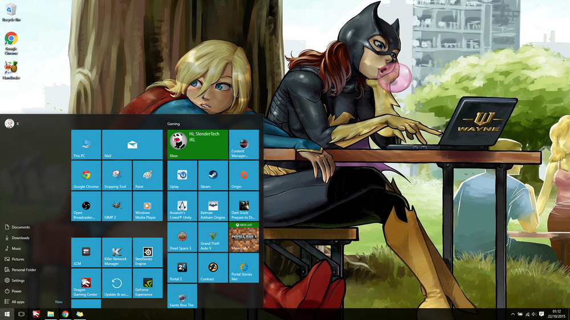Open Pictures from Start menu

pyautogui.click(x=15, y=259)
